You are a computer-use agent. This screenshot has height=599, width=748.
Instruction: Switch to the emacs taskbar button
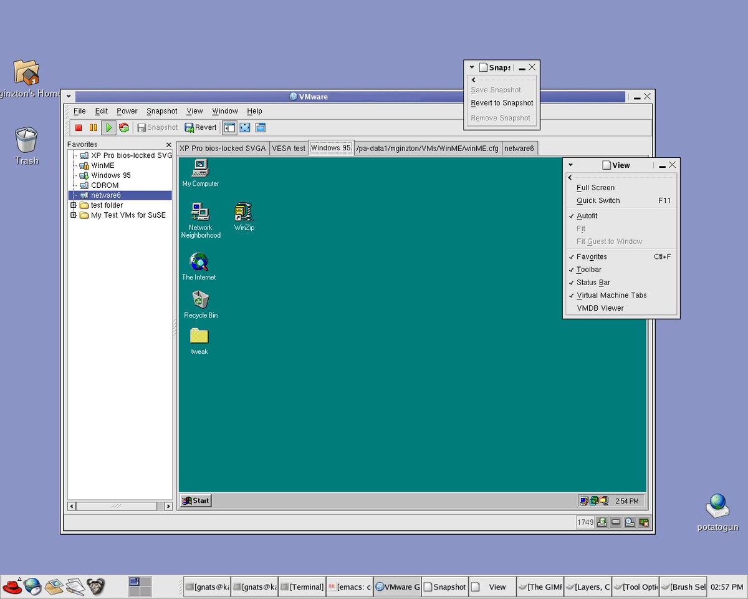350,587
